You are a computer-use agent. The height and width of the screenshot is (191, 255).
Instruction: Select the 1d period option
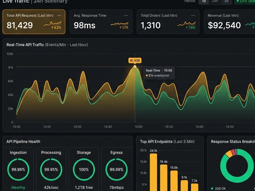pos(204,2)
